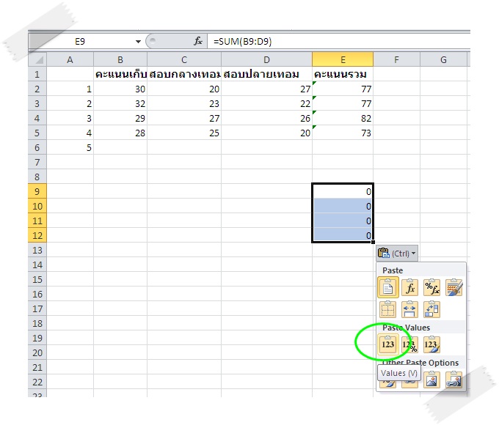The height and width of the screenshot is (425, 499).
Task: Click cell E9 showing 0
Action: [343, 191]
